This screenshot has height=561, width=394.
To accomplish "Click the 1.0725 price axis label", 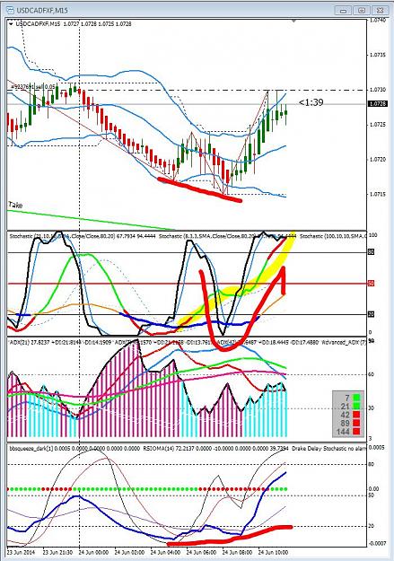I will pyautogui.click(x=378, y=125).
